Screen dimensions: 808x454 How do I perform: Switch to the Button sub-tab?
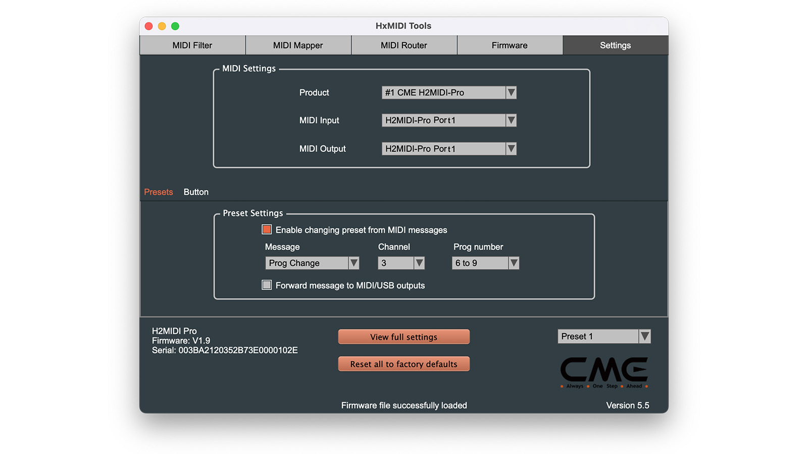pyautogui.click(x=196, y=192)
